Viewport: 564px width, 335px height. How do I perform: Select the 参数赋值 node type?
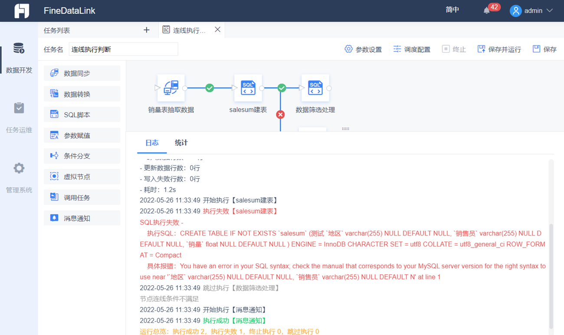[82, 135]
